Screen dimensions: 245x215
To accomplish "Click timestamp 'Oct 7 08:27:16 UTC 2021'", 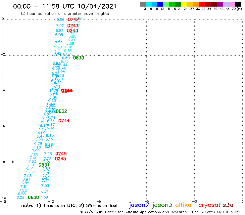I will click(216, 212).
